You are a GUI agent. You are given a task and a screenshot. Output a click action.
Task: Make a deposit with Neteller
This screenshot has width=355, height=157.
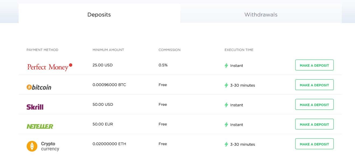(314, 124)
